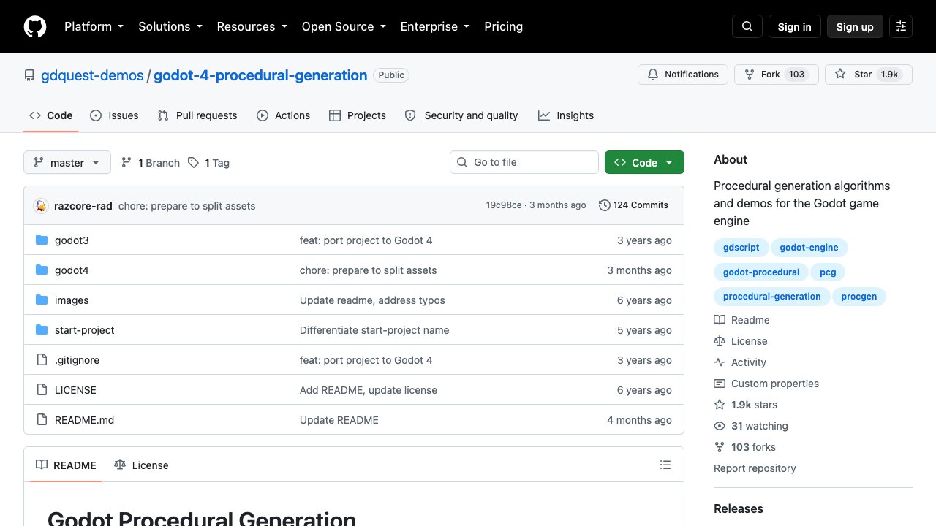Expand the Platform menu
The height and width of the screenshot is (526, 936).
(94, 26)
